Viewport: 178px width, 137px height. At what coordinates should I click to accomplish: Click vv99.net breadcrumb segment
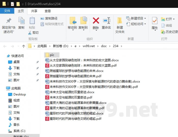[x=89, y=46]
